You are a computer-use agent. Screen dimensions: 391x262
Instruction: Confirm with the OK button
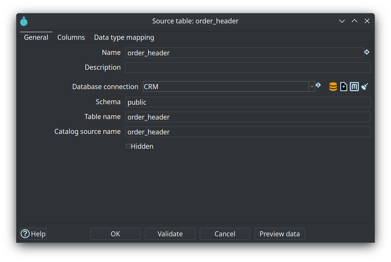point(115,234)
